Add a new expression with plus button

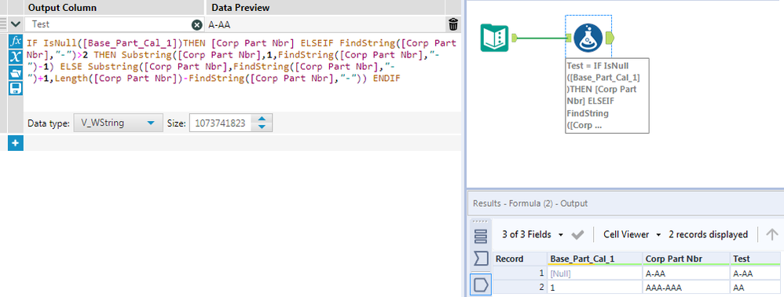[16, 144]
